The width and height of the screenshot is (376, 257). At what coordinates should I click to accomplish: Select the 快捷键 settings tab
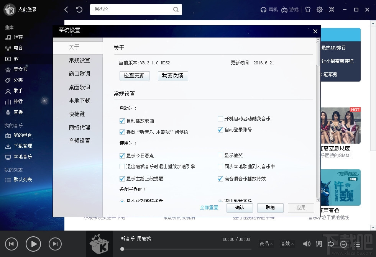click(x=77, y=114)
